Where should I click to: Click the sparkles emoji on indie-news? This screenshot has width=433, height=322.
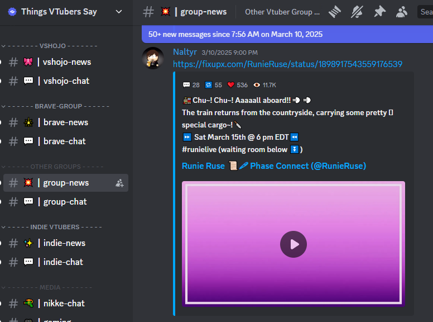coord(28,243)
